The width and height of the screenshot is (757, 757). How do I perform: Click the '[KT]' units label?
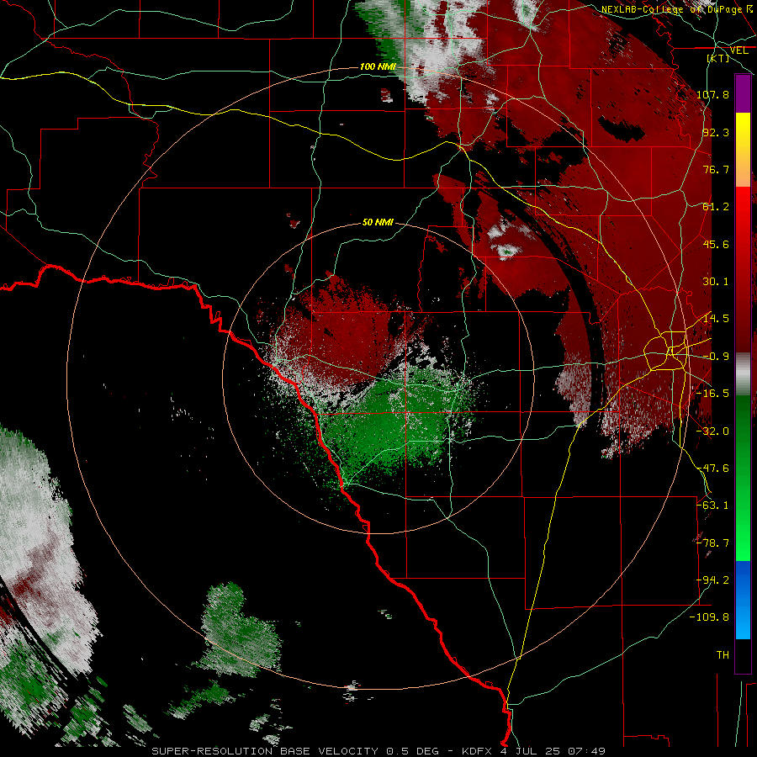click(718, 58)
